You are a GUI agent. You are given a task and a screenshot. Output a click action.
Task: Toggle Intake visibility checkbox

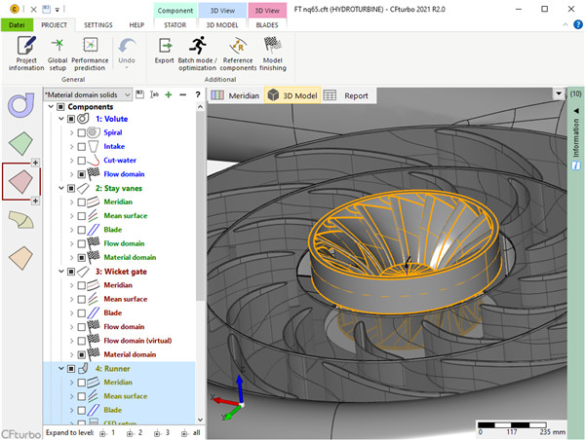pos(81,146)
